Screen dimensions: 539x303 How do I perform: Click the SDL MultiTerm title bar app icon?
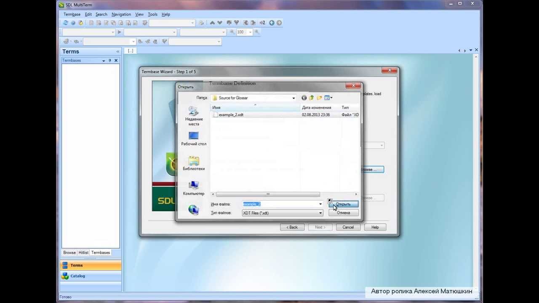tap(61, 5)
